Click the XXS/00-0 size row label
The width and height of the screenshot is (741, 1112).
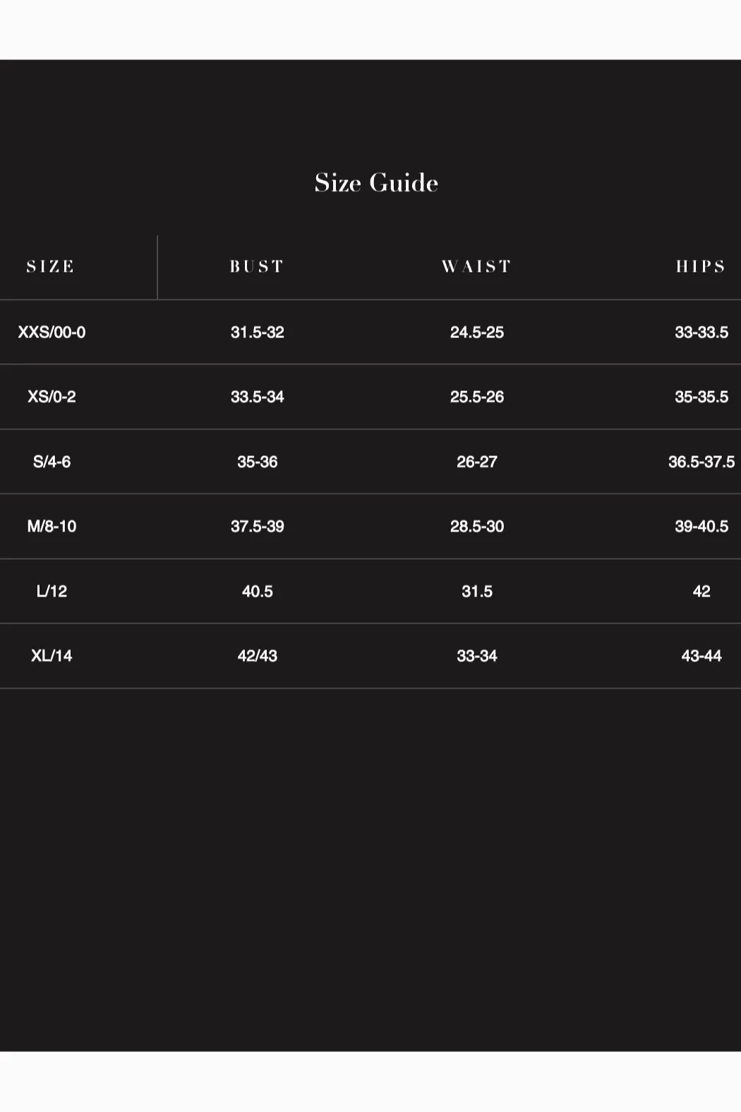click(x=52, y=333)
